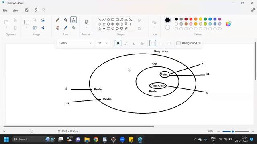
Task: Select the Curve shape
Action: click(104, 20)
